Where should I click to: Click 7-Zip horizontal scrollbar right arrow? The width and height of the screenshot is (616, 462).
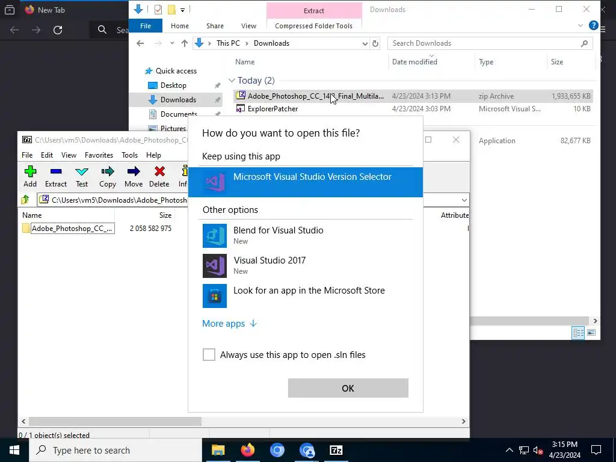464,422
